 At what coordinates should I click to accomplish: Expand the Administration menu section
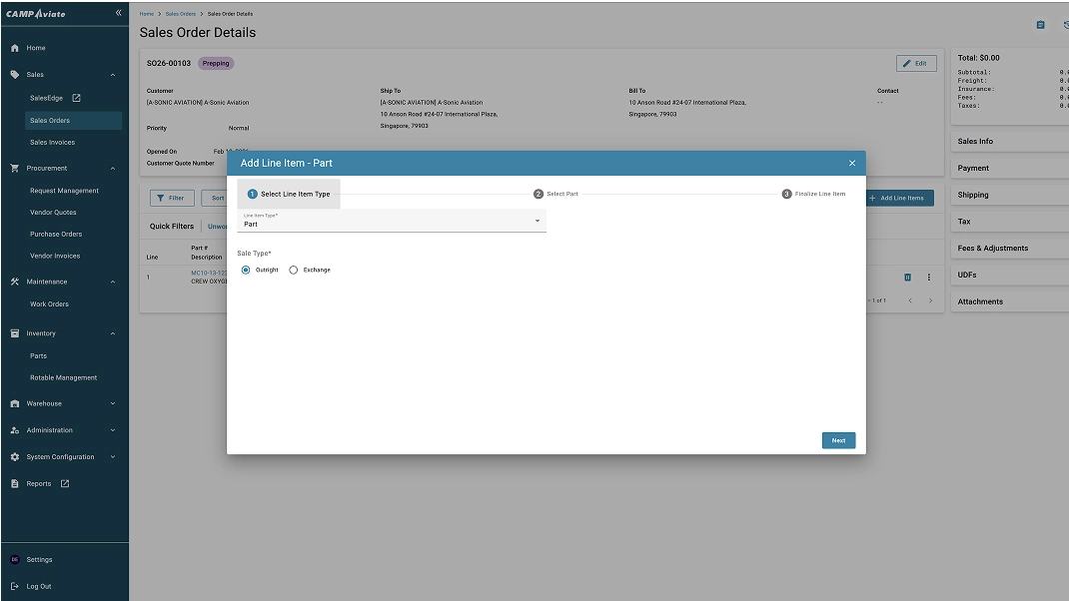point(113,430)
